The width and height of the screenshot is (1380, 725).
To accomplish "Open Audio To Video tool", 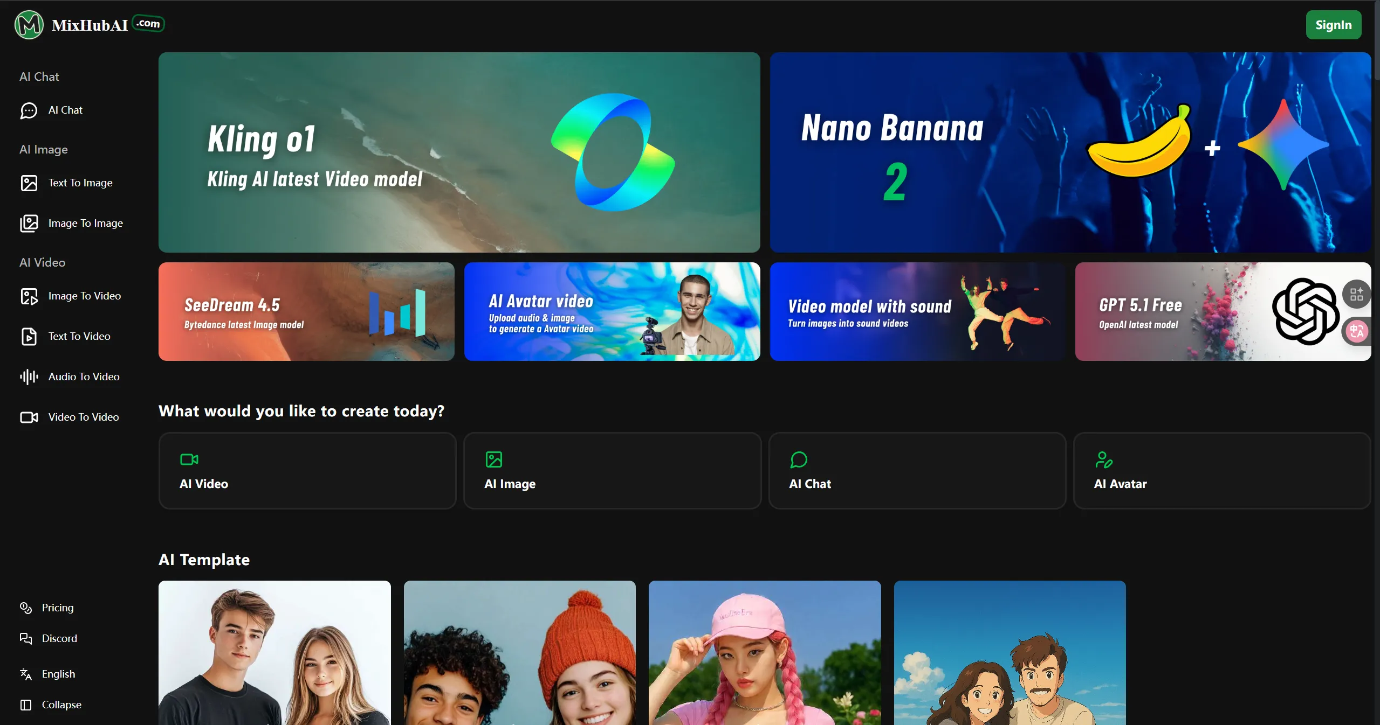I will tap(84, 377).
